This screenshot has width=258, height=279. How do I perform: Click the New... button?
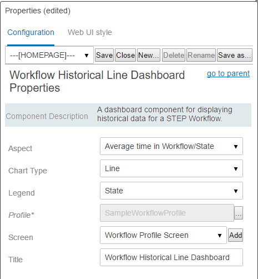[x=149, y=55]
